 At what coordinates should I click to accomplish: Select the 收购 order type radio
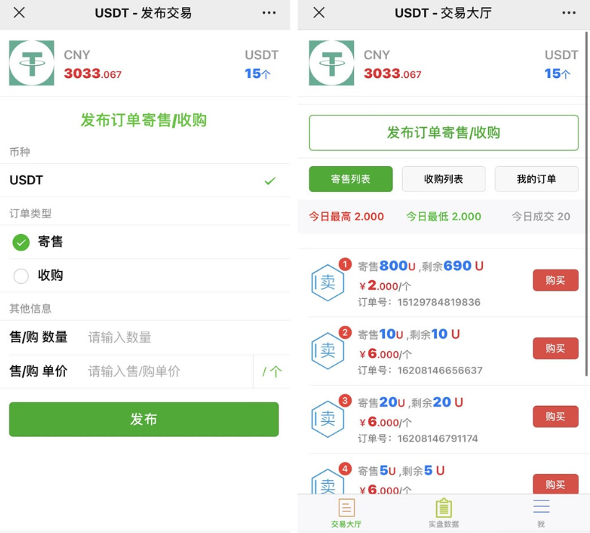point(21,276)
